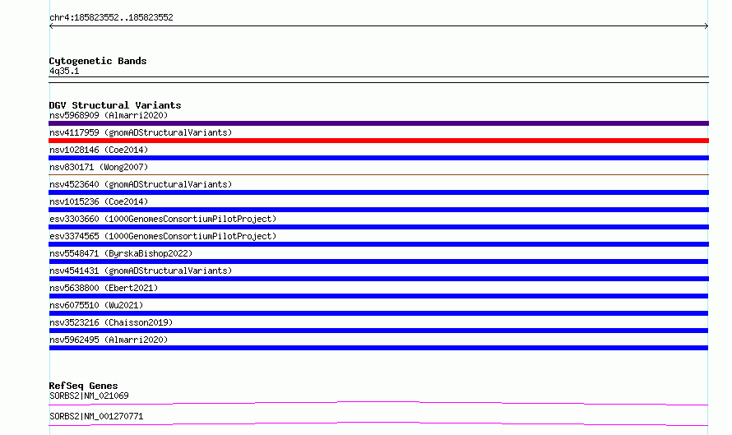
Task: Click the blue bar under nsv1028146
Action: coord(378,158)
